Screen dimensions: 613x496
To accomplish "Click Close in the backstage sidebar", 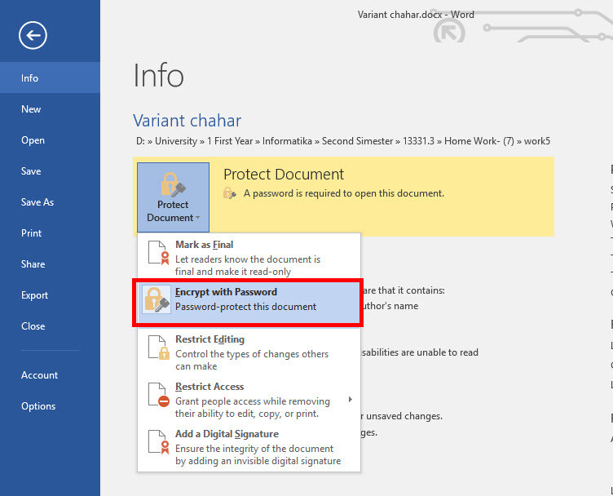I will 50,325.
